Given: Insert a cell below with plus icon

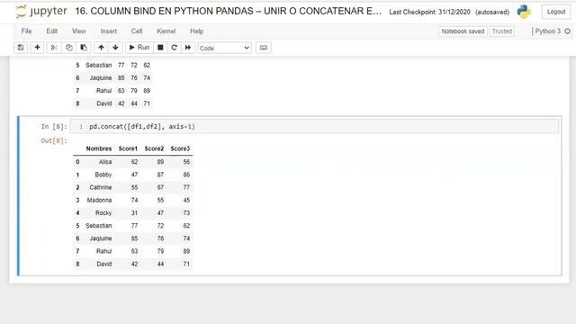Looking at the screenshot, I should pyautogui.click(x=37, y=48).
